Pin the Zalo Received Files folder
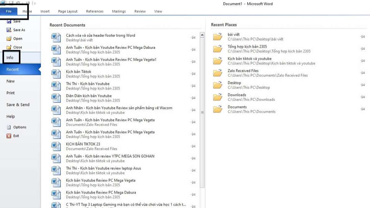Image resolution: width=370 pixels, height=208 pixels. [x=363, y=73]
